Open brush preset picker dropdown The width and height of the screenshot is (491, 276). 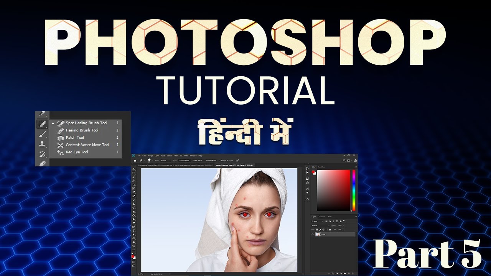click(152, 161)
